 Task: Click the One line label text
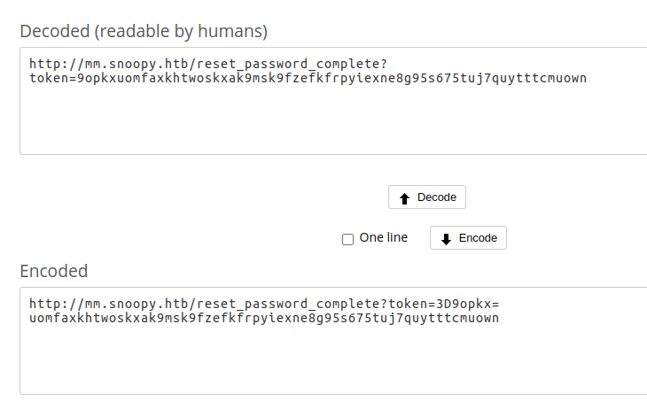[x=383, y=237]
